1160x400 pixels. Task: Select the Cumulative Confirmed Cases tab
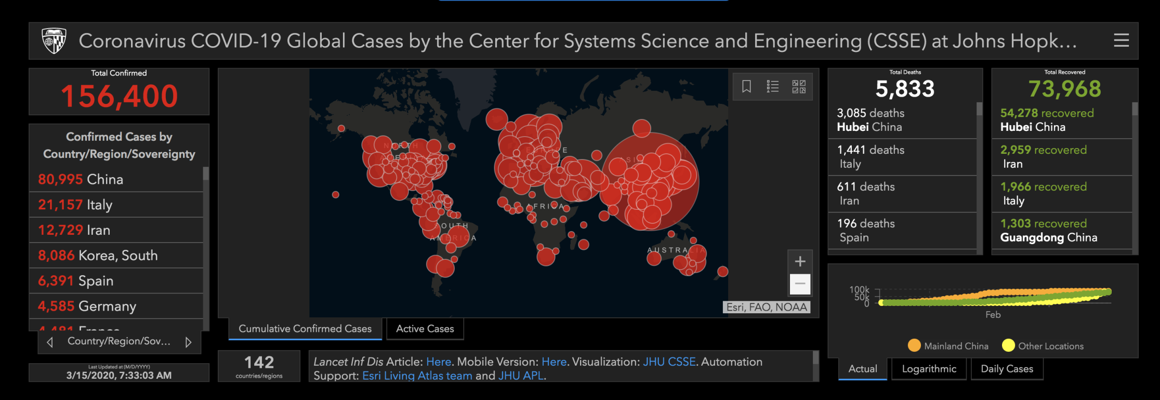pyautogui.click(x=305, y=329)
